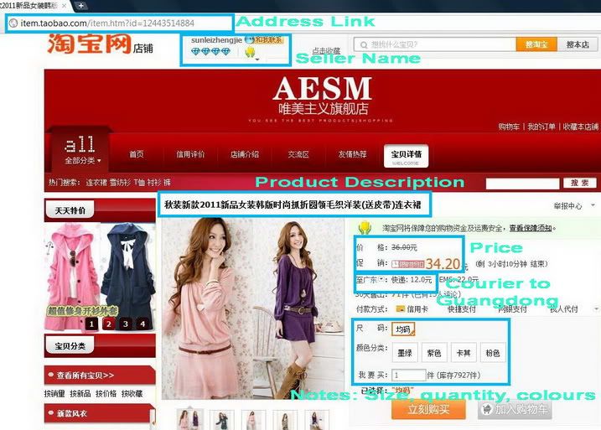
Task: Open the 至广东 shipping destination dropdown
Action: click(x=381, y=279)
